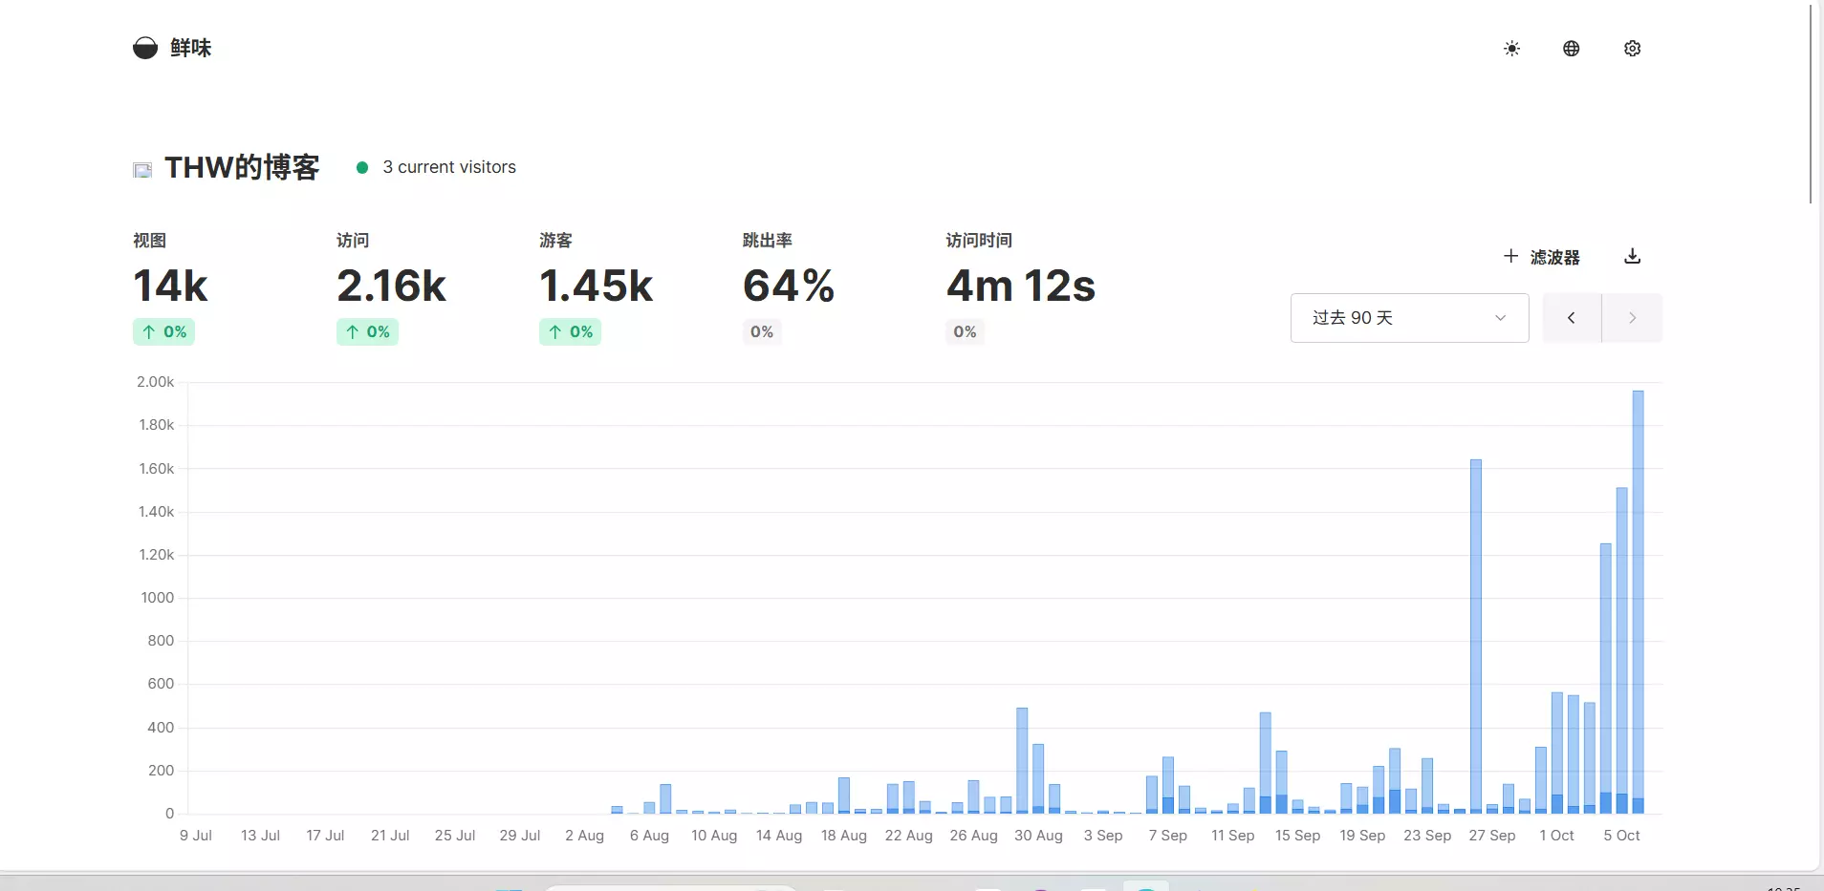Click the 鲜味 brand name link
The image size is (1824, 891).
pyautogui.click(x=190, y=48)
